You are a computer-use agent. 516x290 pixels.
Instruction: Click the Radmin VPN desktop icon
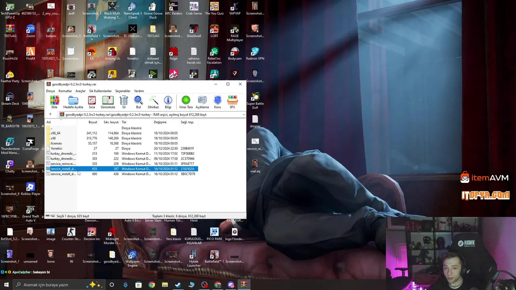tap(255, 54)
